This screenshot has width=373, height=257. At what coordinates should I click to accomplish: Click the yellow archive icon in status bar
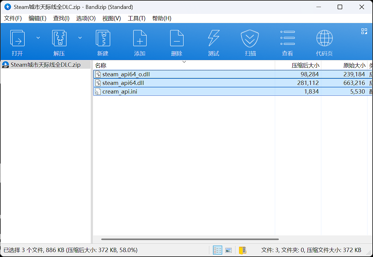click(x=243, y=250)
